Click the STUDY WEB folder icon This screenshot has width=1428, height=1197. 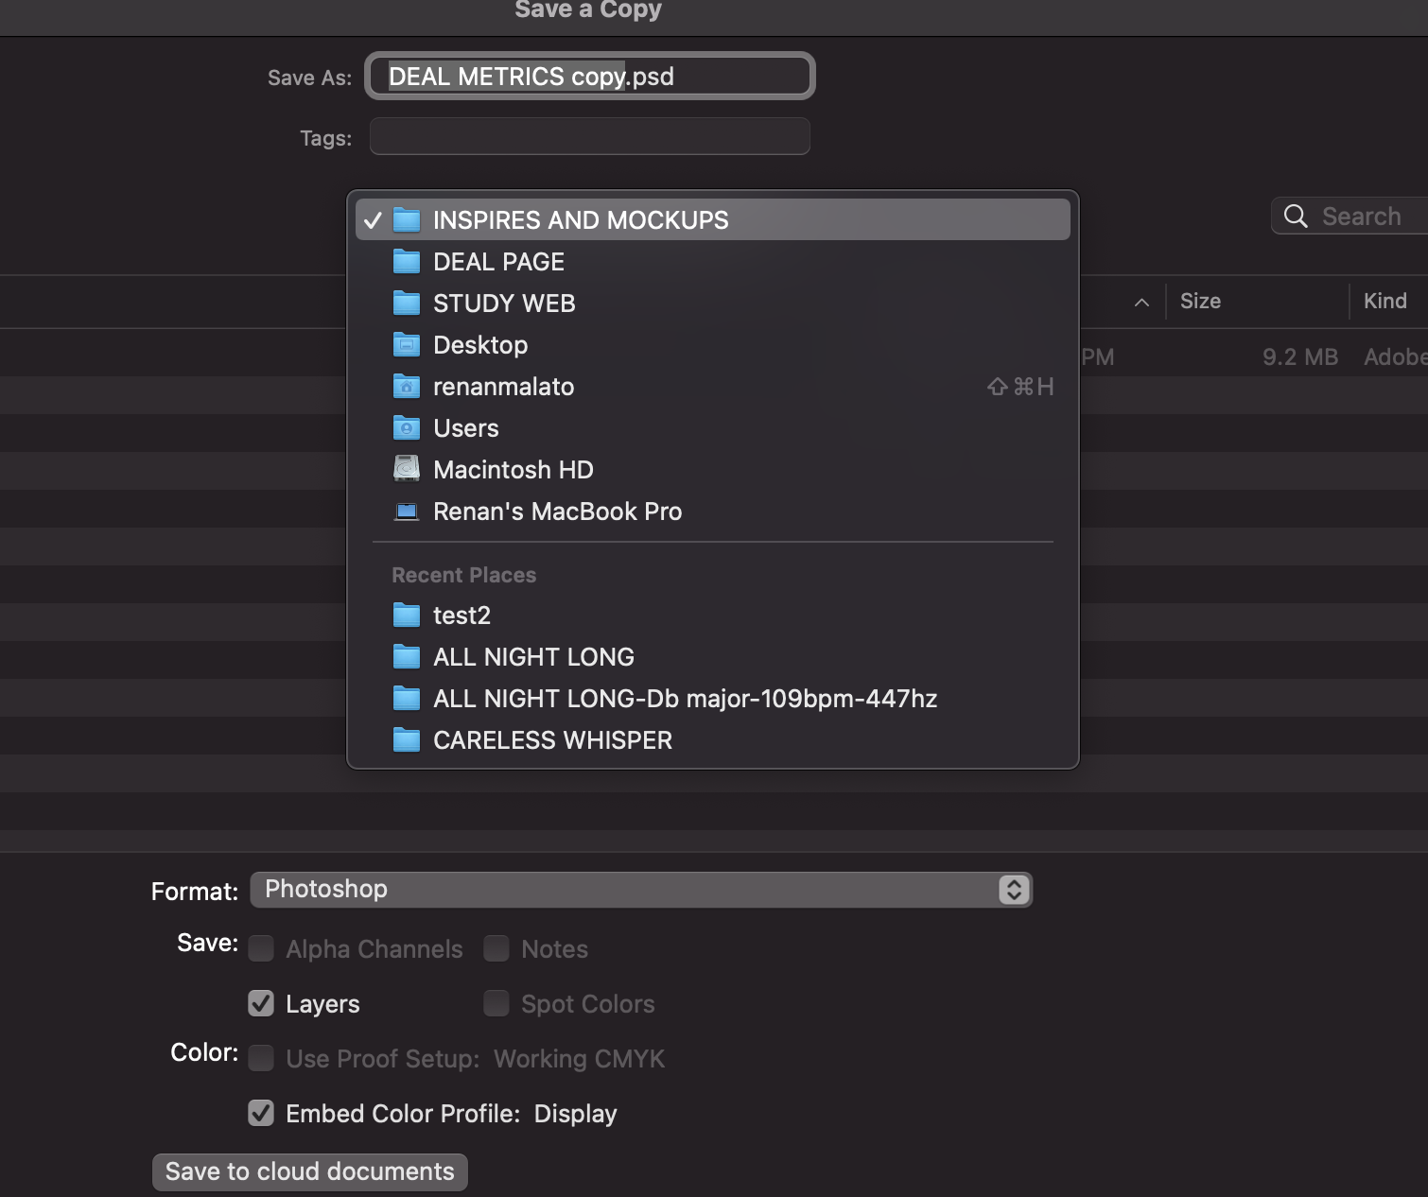coord(406,303)
